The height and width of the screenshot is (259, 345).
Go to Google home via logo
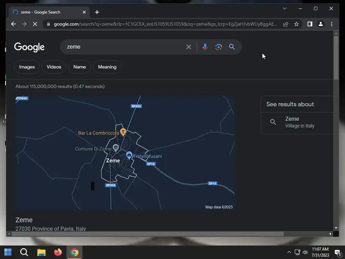click(29, 47)
